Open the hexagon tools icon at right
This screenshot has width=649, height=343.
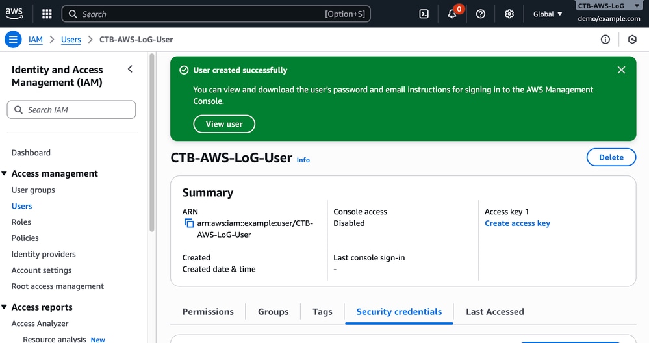[x=632, y=40]
